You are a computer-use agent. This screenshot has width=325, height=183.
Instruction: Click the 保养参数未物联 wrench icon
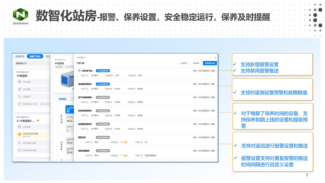point(19,143)
